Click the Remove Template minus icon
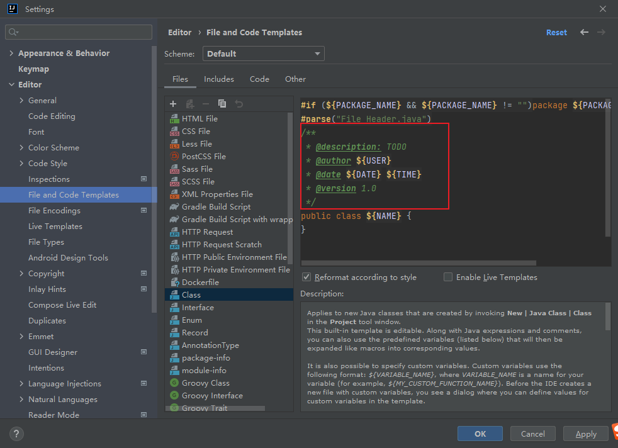Viewport: 618px width, 448px height. click(x=206, y=104)
